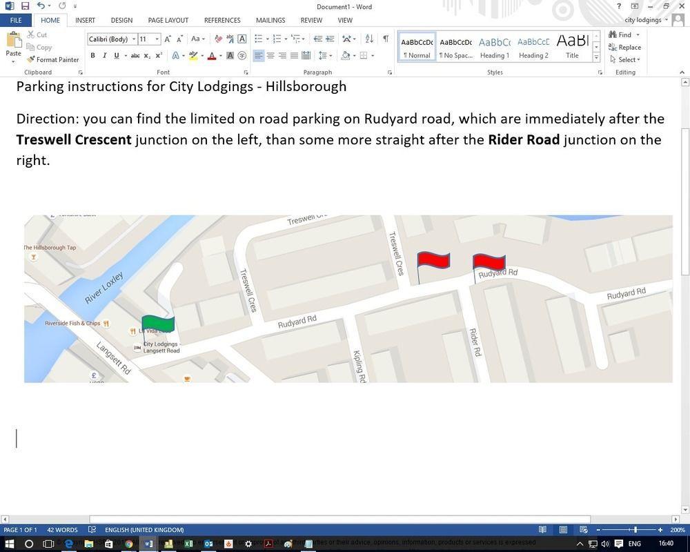Shrink the font size
This screenshot has height=552, width=690.
pos(179,39)
